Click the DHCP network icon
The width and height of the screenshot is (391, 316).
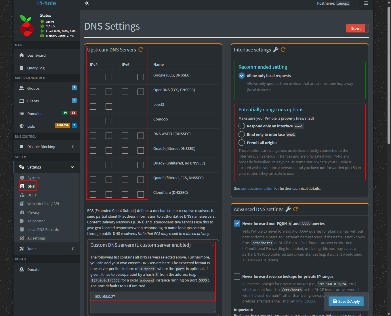coord(22,195)
